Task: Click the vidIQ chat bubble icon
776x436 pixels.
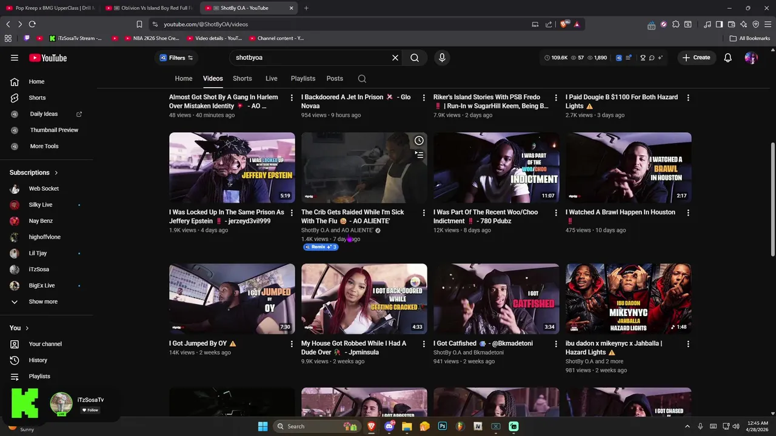Action: pos(652,58)
